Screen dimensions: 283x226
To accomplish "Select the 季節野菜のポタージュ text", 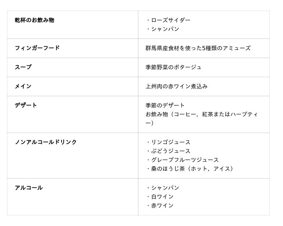I will pyautogui.click(x=173, y=67).
